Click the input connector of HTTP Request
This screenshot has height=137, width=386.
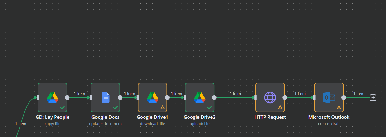255,97
